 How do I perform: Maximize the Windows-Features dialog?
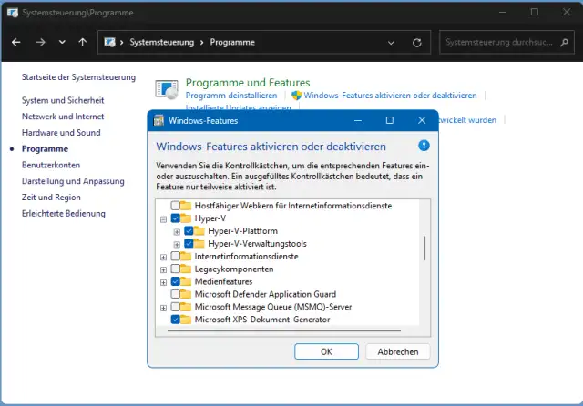click(x=389, y=120)
